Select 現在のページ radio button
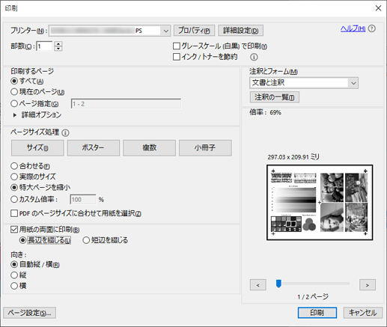Image resolution: width=387 pixels, height=327 pixels. [x=14, y=92]
